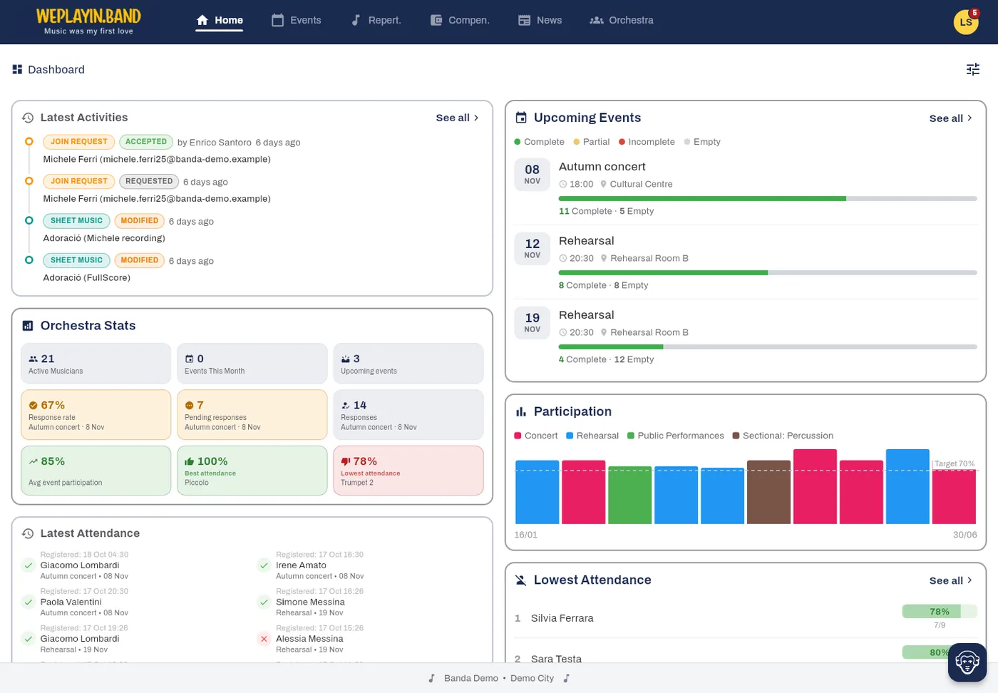998x693 pixels.
Task: Open the Rehearsal event on 12 Nov
Action: [587, 241]
